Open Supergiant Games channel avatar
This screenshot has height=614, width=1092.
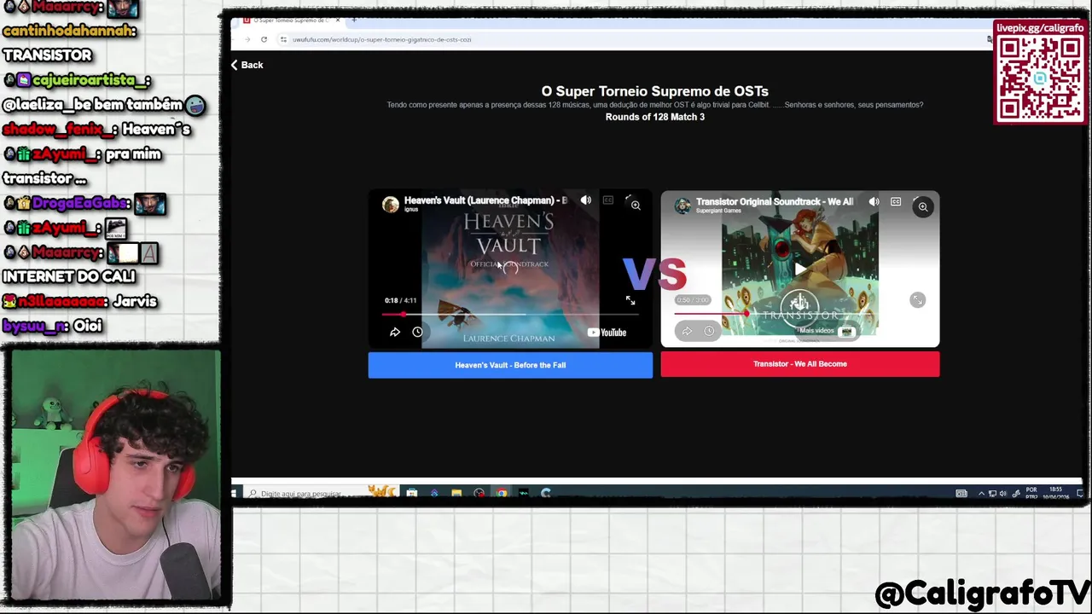pos(682,206)
